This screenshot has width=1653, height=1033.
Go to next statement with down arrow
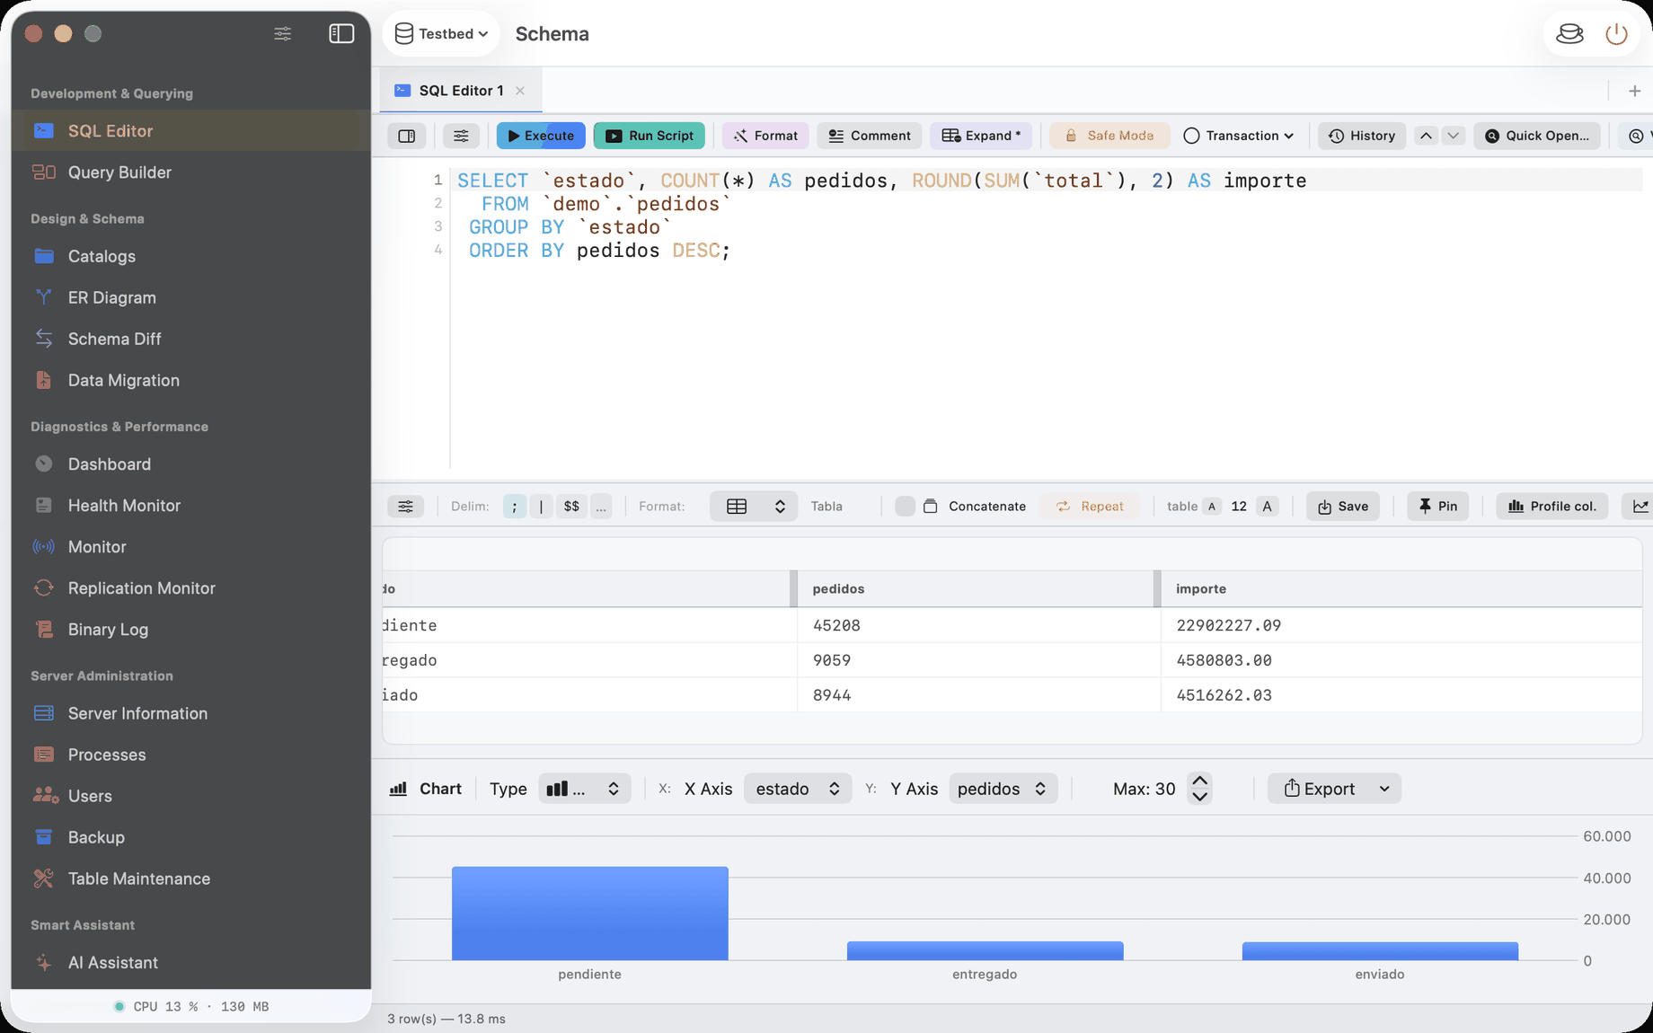pyautogui.click(x=1453, y=136)
